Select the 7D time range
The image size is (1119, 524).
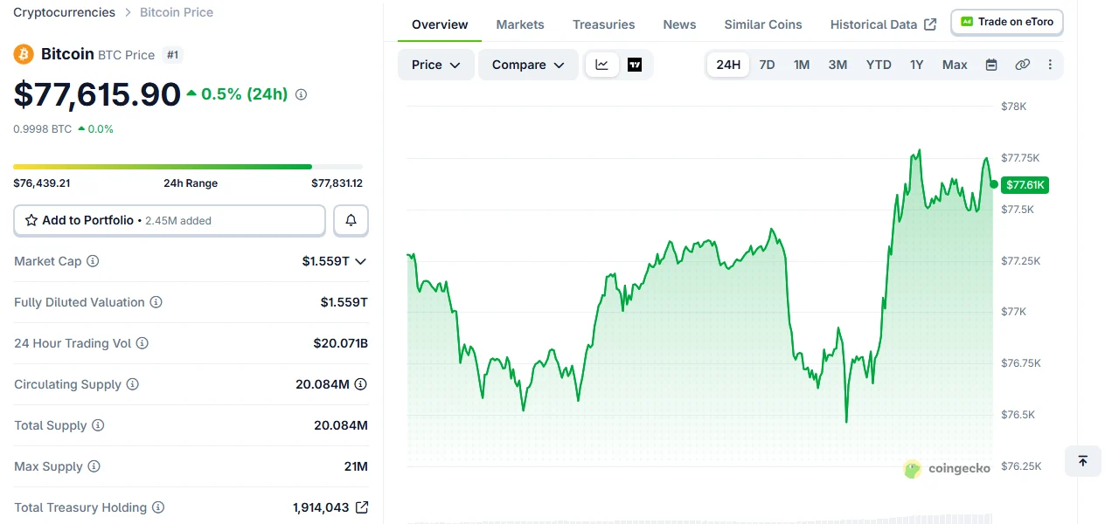click(x=767, y=65)
